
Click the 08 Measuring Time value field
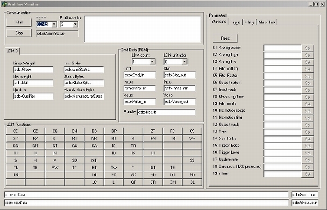283,97
